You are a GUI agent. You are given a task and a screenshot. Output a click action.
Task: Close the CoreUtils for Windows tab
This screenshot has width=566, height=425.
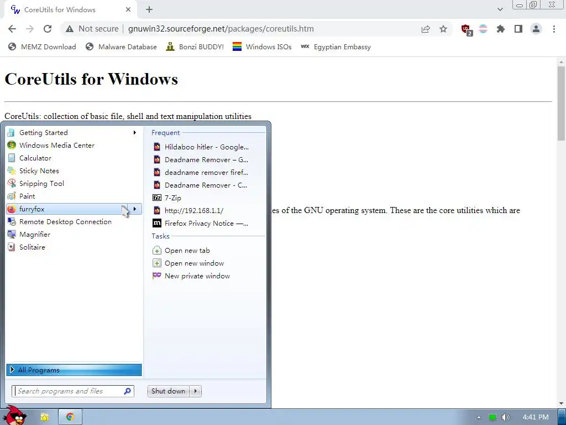coord(128,10)
